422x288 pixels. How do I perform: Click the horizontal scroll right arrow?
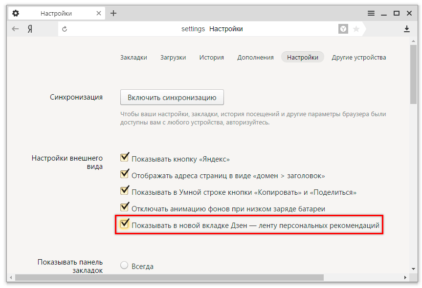[405, 277]
